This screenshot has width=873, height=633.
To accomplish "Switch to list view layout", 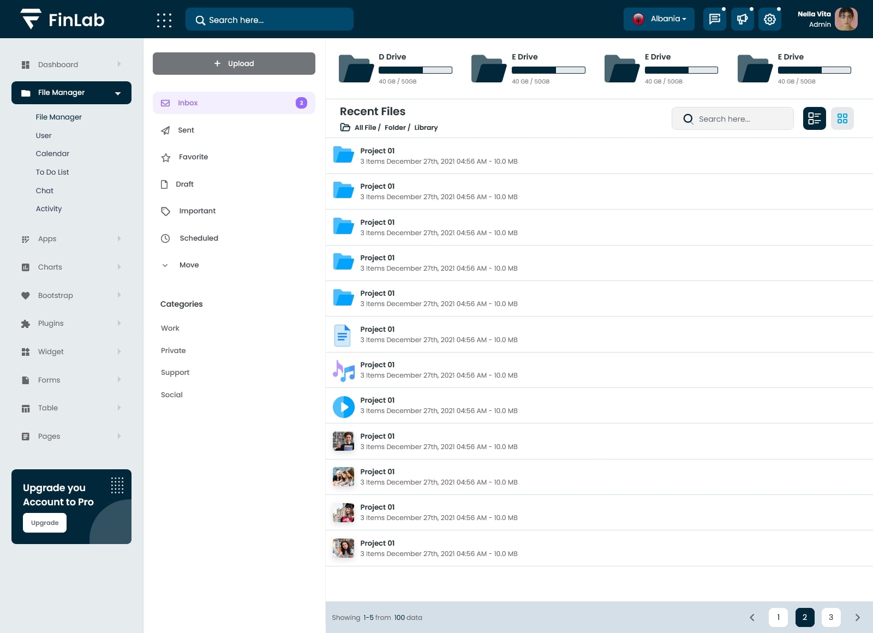I will 814,118.
